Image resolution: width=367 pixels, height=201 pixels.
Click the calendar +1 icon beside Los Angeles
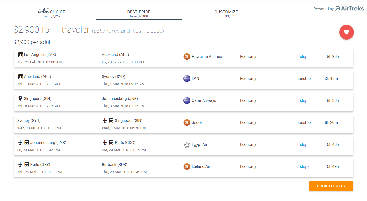[20, 55]
